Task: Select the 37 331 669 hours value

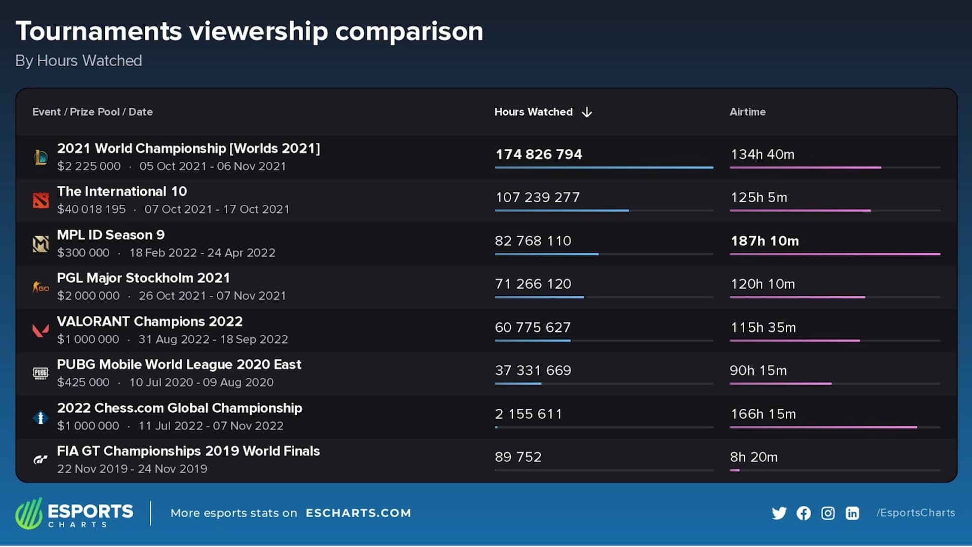Action: click(533, 371)
